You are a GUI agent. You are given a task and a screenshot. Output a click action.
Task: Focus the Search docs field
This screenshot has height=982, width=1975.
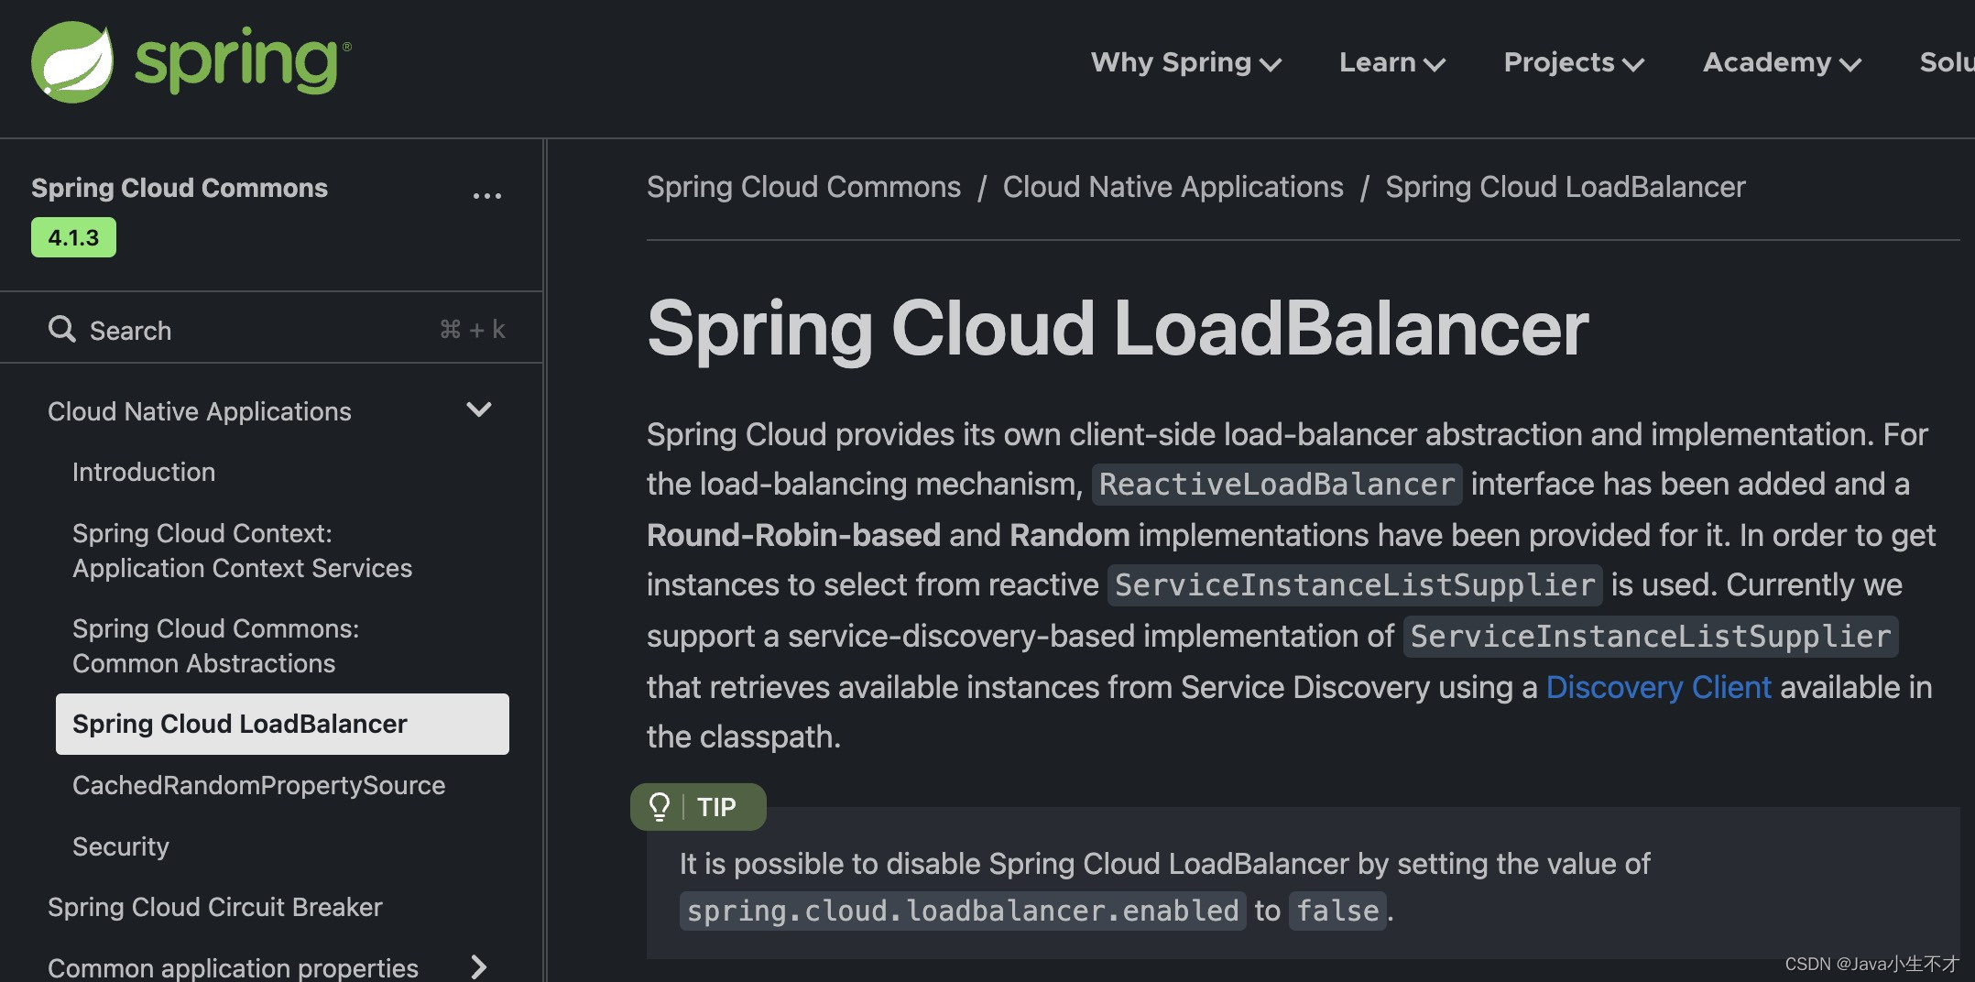(271, 329)
